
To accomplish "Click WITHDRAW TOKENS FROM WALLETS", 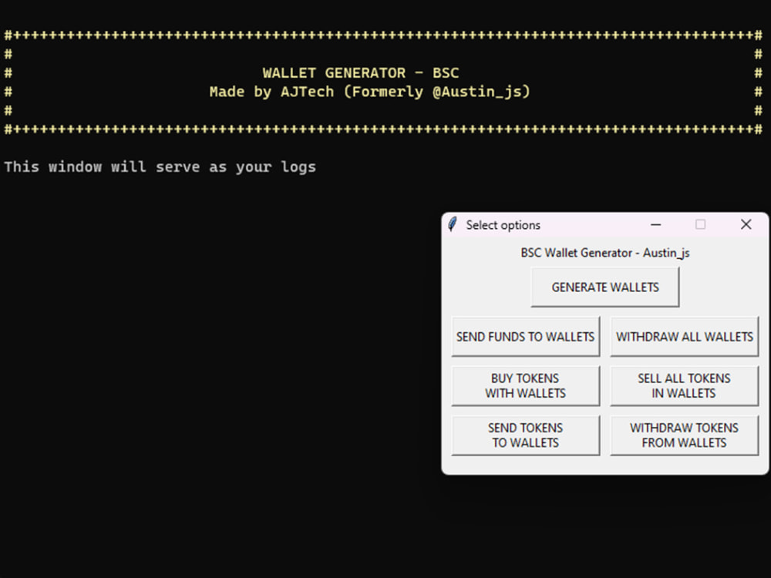I will coord(684,435).
